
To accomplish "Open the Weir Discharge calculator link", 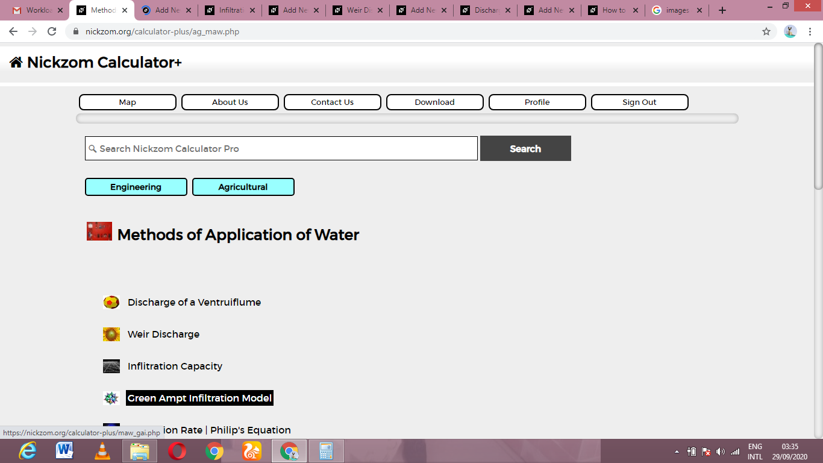I will pos(163,334).
